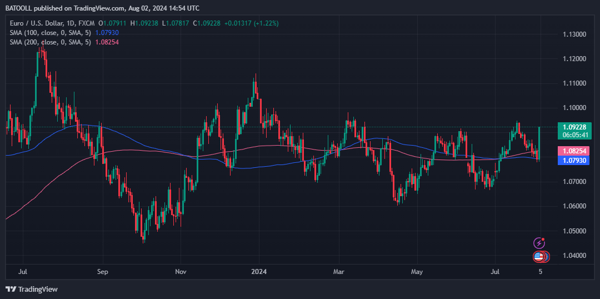This screenshot has height=299, width=600.
Task: Click the SMA 100 value 1.07930 in legend
Action: tap(106, 33)
